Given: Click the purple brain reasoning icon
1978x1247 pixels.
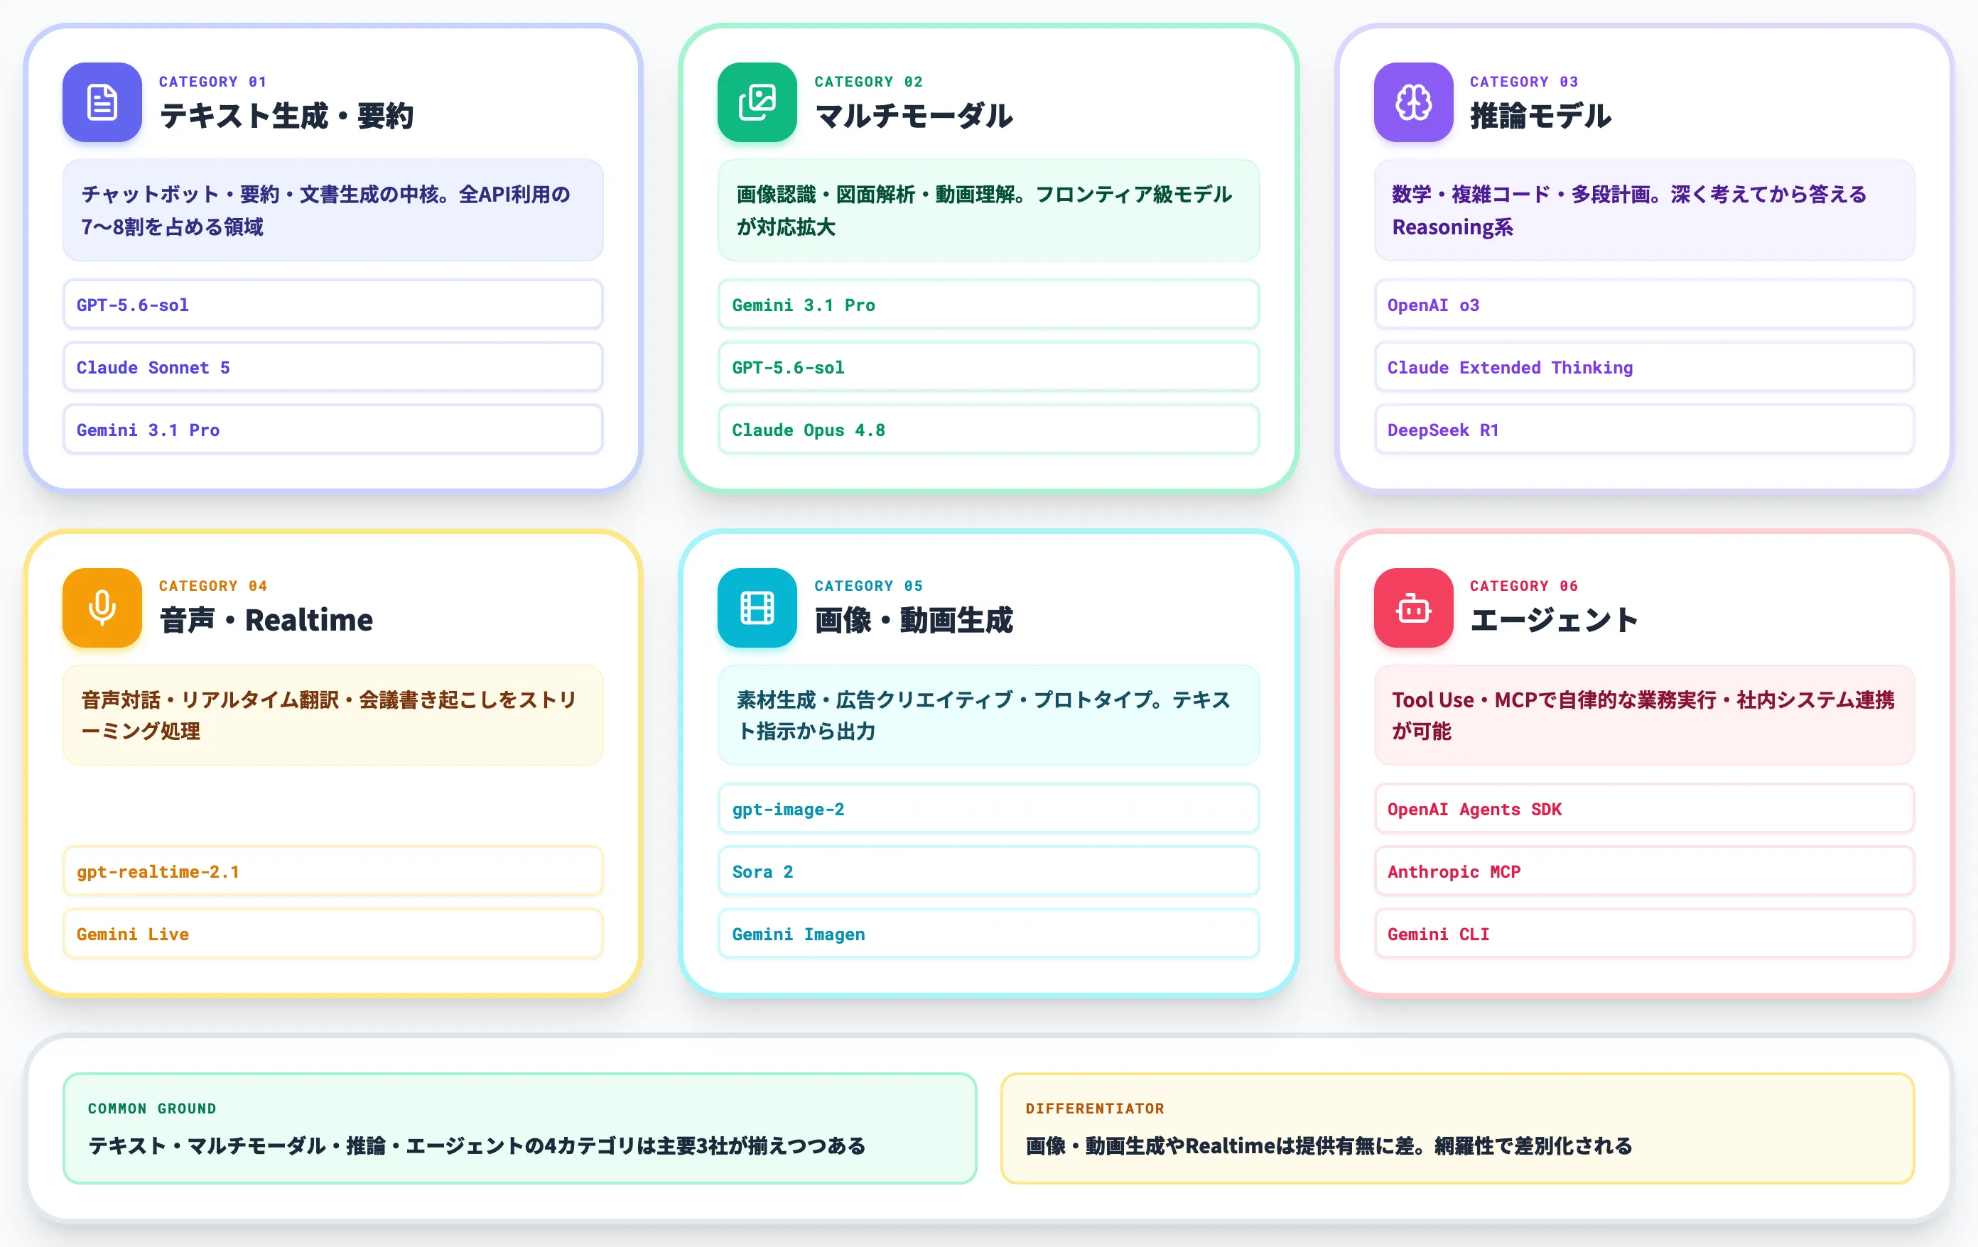Looking at the screenshot, I should pos(1413,103).
